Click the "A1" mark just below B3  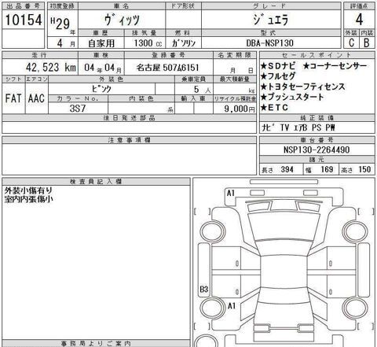tap(232, 306)
